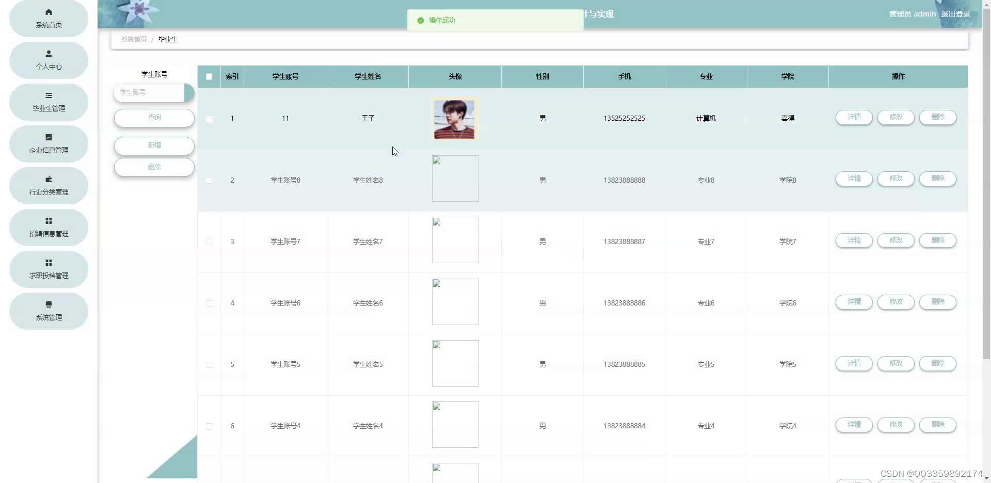
Task: Toggle the select-all checkbox in table header
Action: pyautogui.click(x=209, y=77)
